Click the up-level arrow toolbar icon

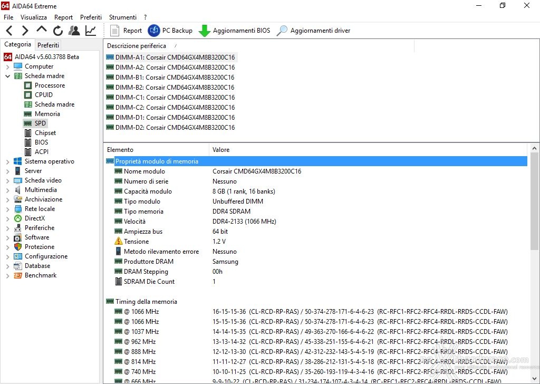41,30
